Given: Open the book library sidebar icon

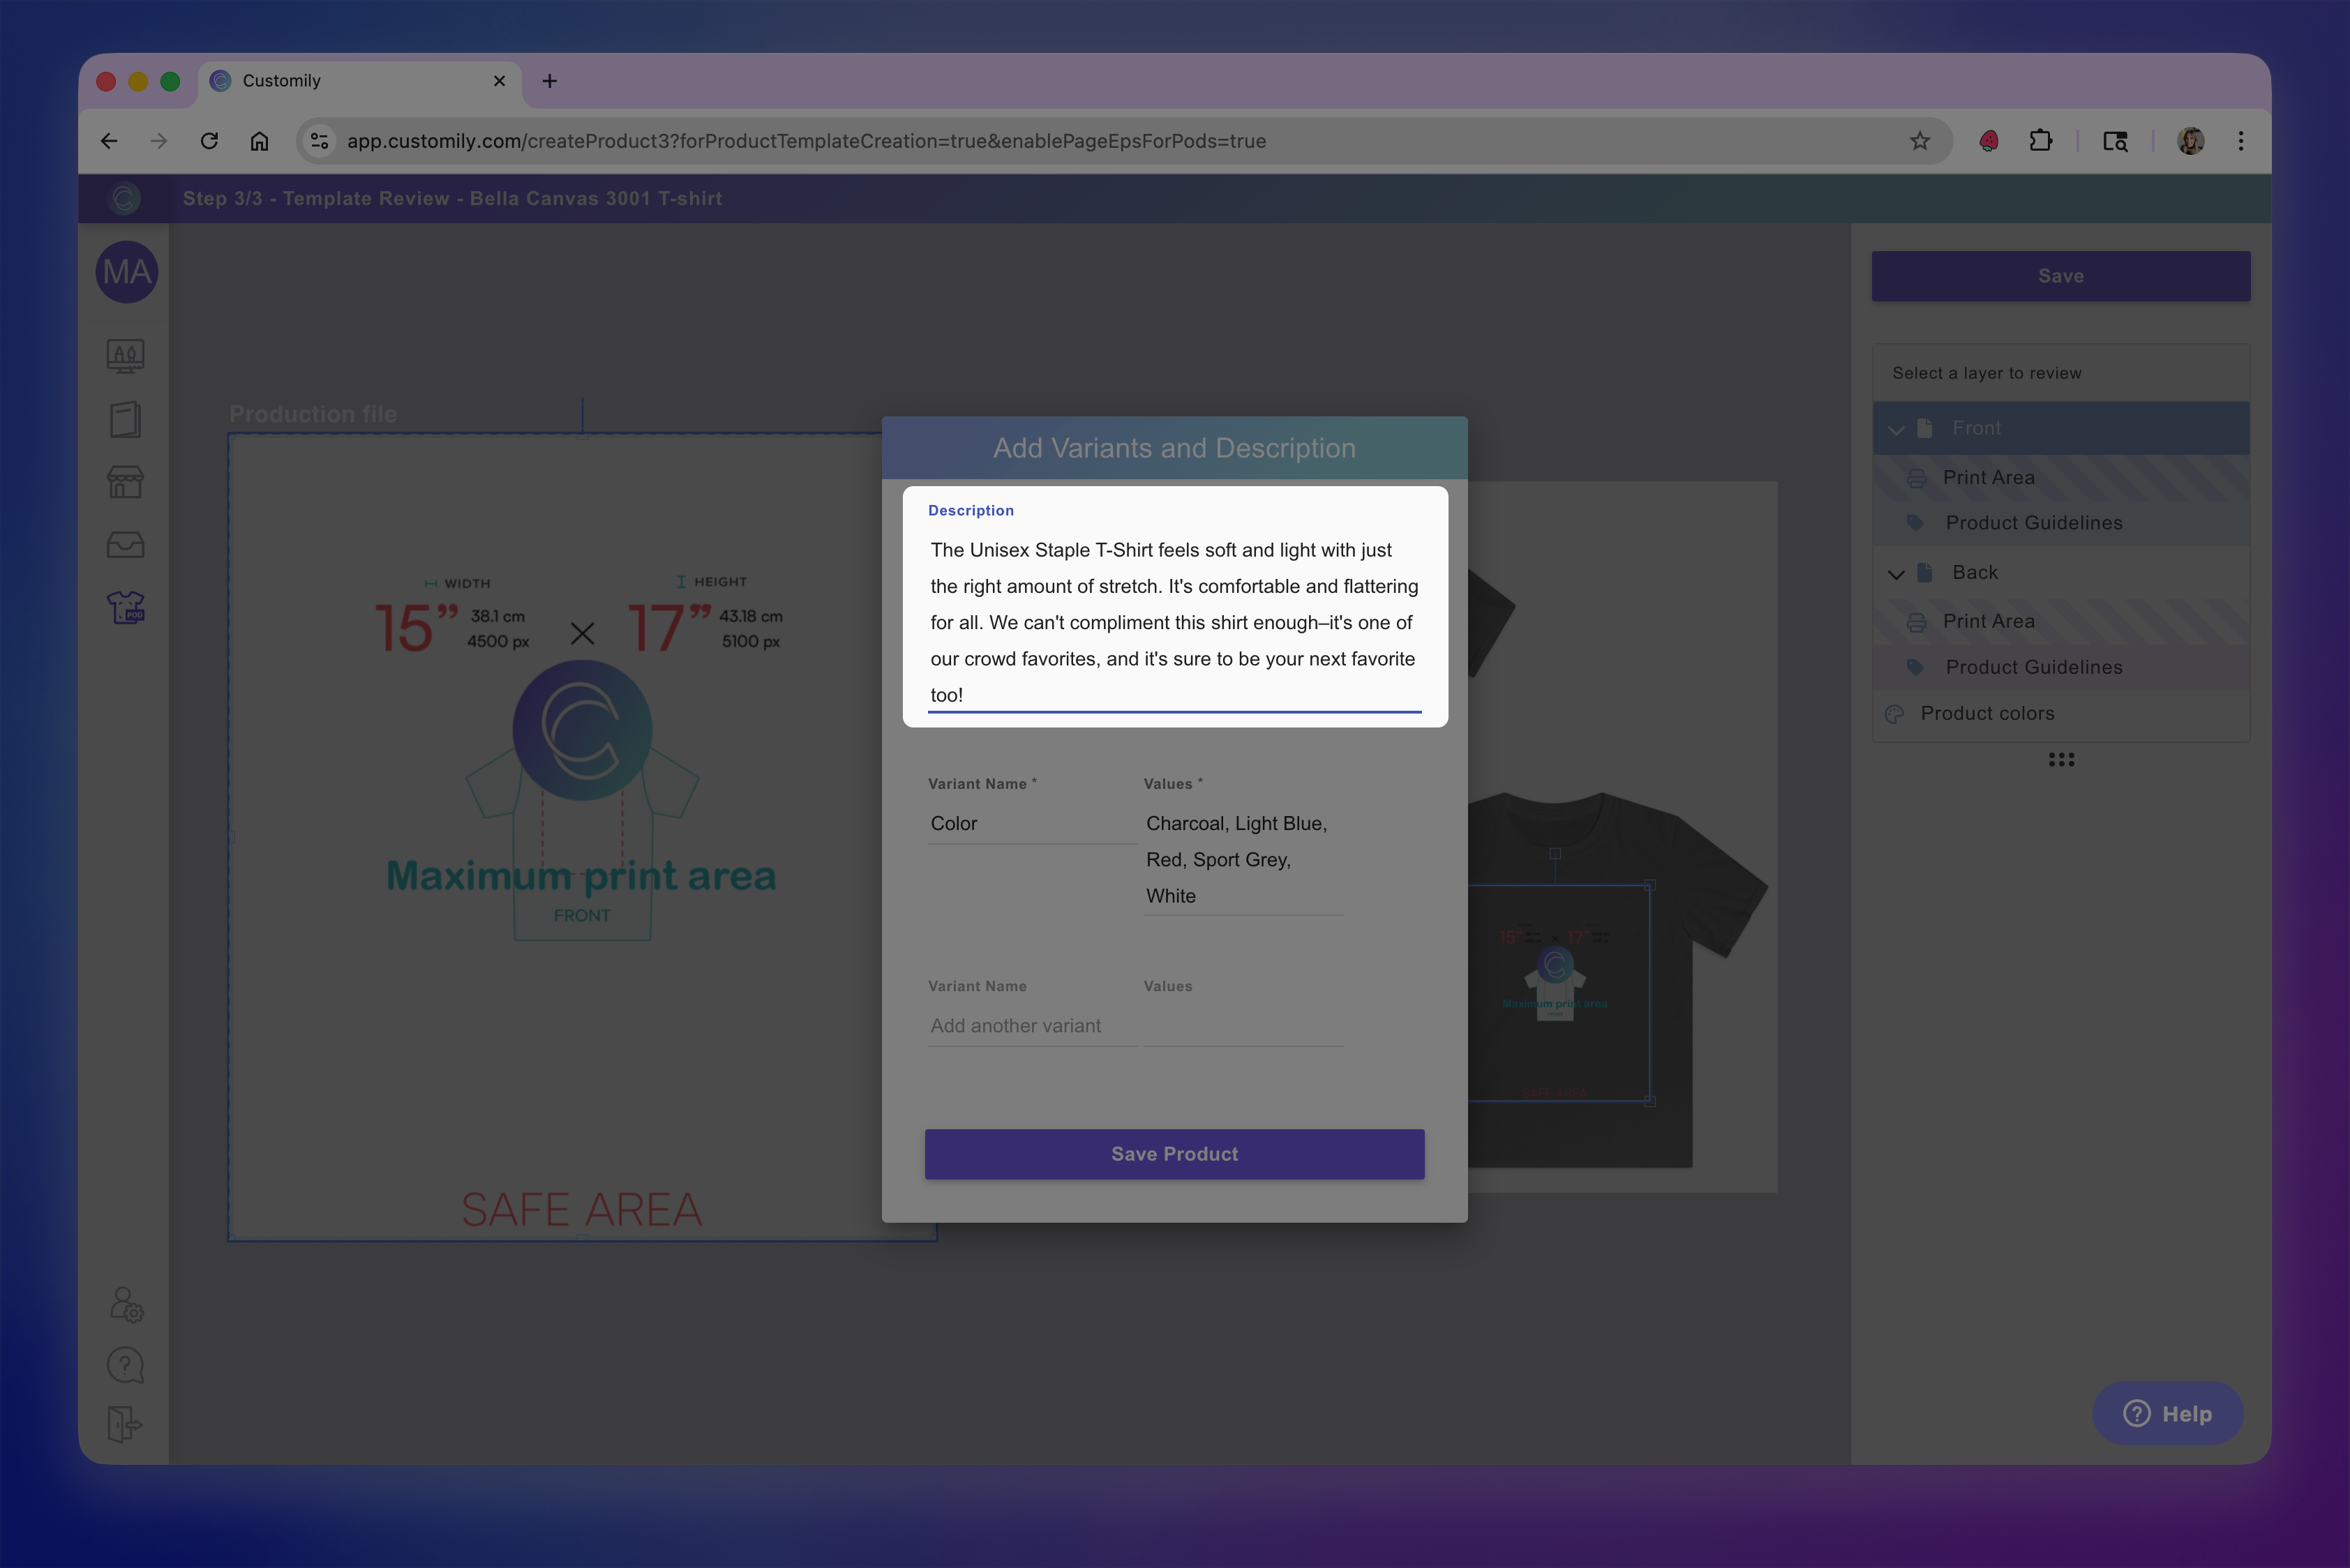Looking at the screenshot, I should tap(126, 420).
